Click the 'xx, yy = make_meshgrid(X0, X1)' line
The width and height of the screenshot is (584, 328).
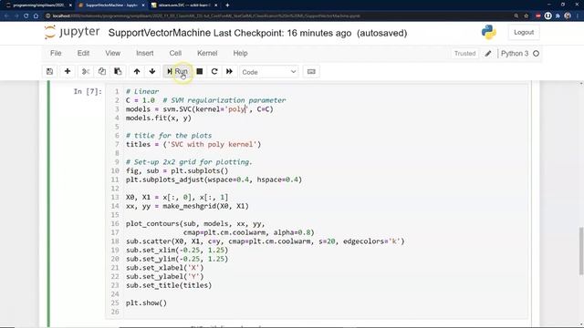click(187, 206)
